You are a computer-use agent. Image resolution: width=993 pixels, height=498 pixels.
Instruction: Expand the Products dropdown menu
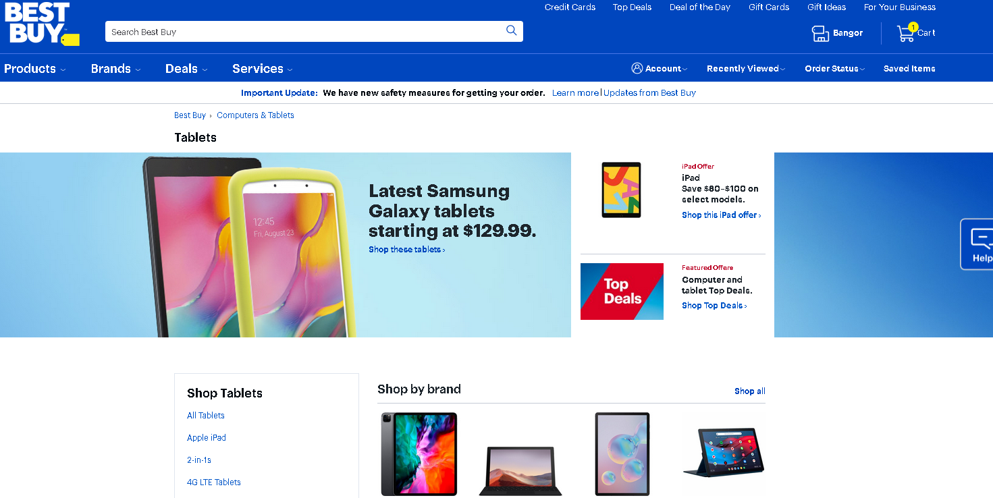(34, 69)
